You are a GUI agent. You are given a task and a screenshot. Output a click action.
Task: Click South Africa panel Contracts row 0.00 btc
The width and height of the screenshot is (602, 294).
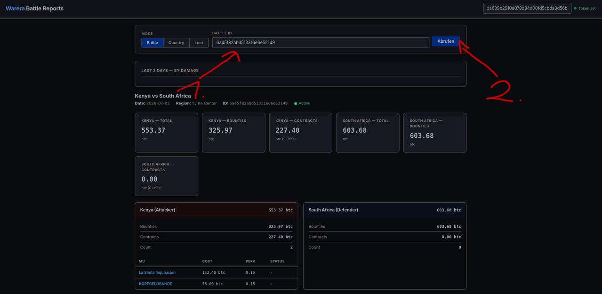pos(385,237)
